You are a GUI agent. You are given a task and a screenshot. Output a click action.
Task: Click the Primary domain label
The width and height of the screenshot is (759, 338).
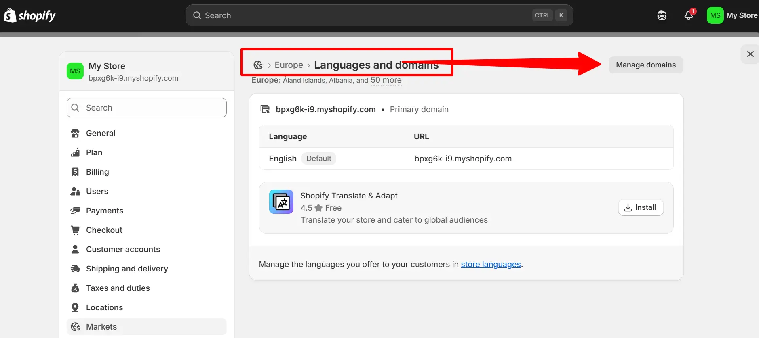pos(419,109)
